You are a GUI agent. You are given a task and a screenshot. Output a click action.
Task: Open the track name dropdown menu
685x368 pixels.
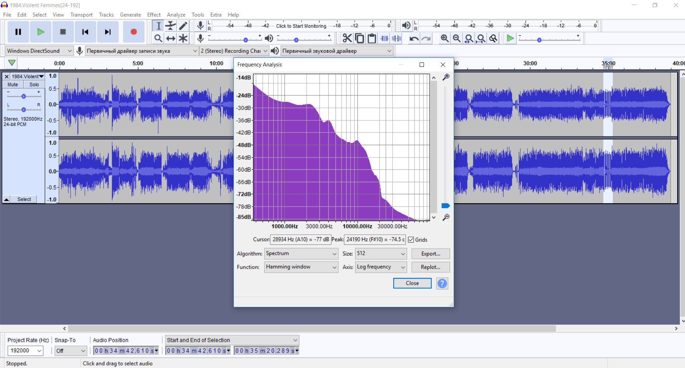point(28,76)
